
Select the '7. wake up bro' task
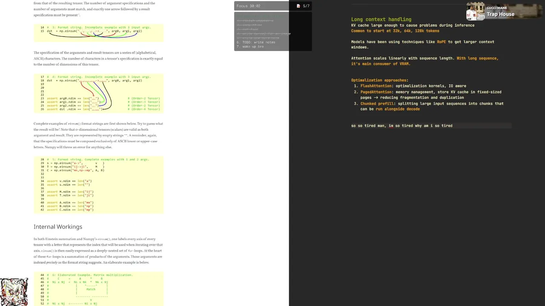(250, 46)
